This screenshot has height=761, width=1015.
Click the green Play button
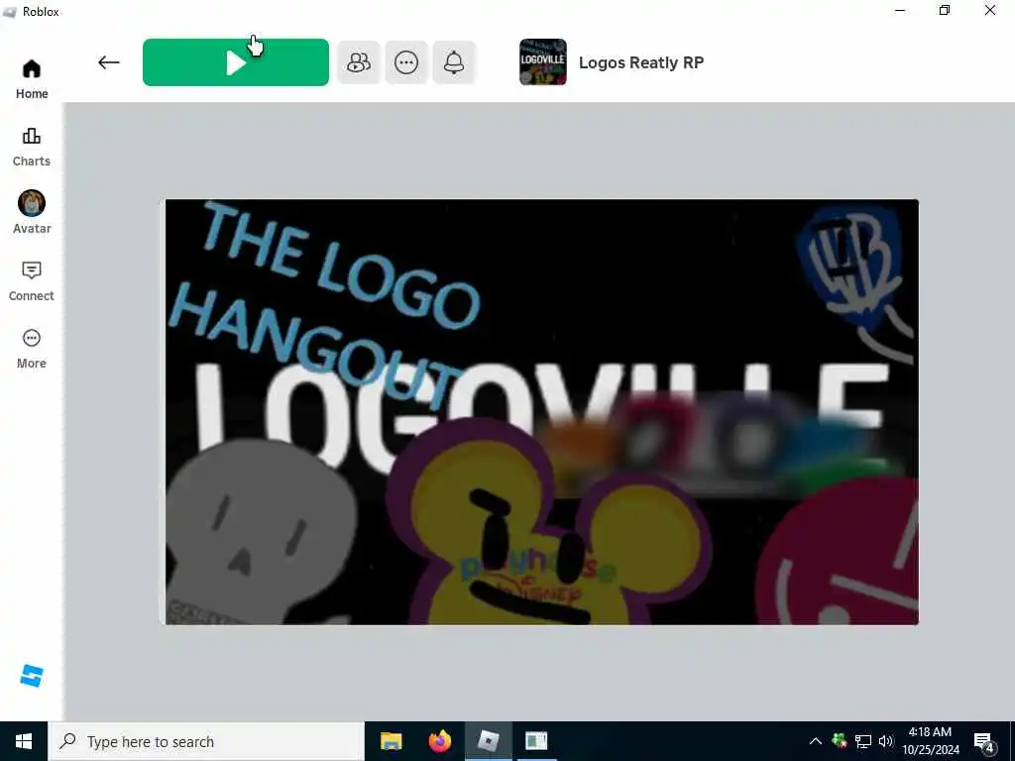[236, 62]
